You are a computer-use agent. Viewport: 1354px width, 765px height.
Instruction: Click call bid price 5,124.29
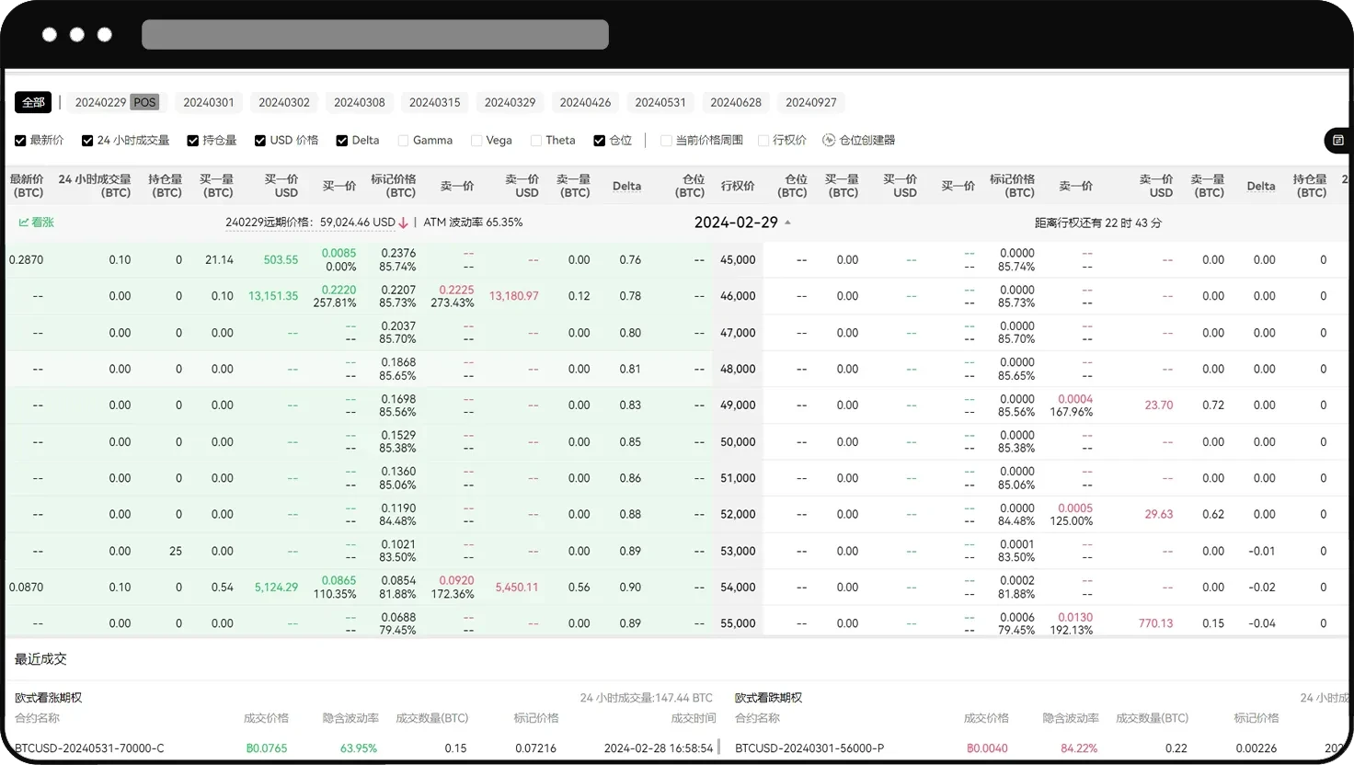[276, 588]
